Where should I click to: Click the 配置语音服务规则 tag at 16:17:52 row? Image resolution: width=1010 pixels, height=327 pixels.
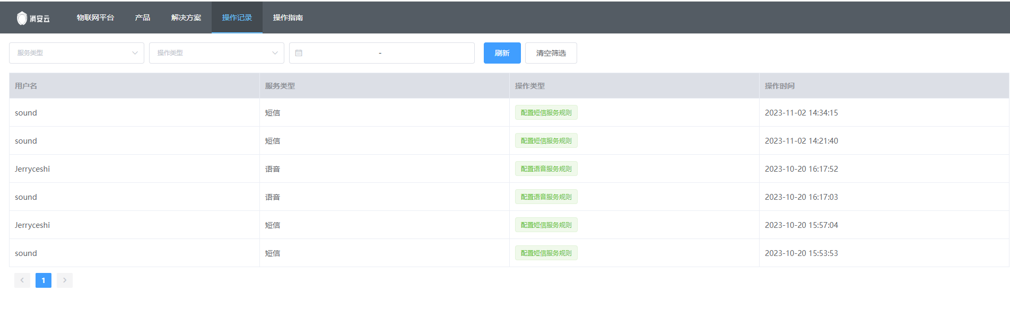coord(546,169)
